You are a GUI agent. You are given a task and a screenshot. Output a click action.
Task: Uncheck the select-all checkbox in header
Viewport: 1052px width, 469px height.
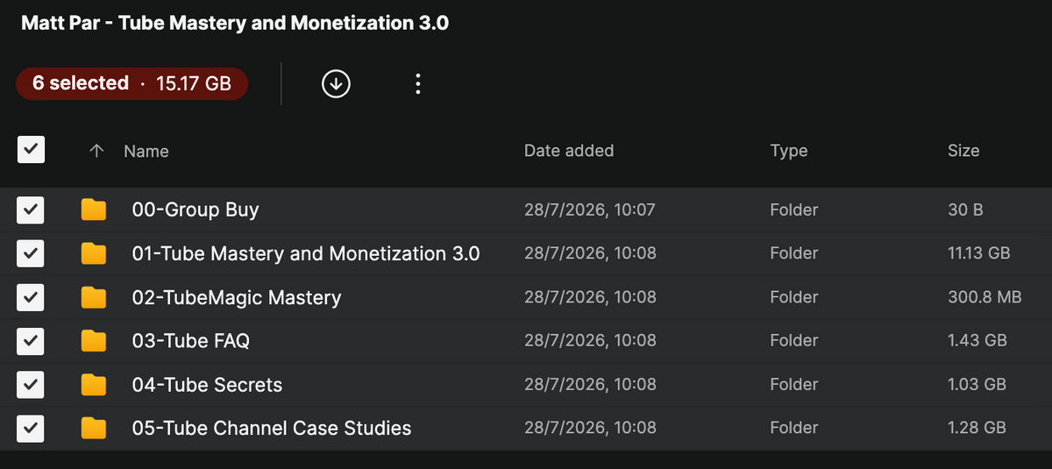(x=31, y=150)
